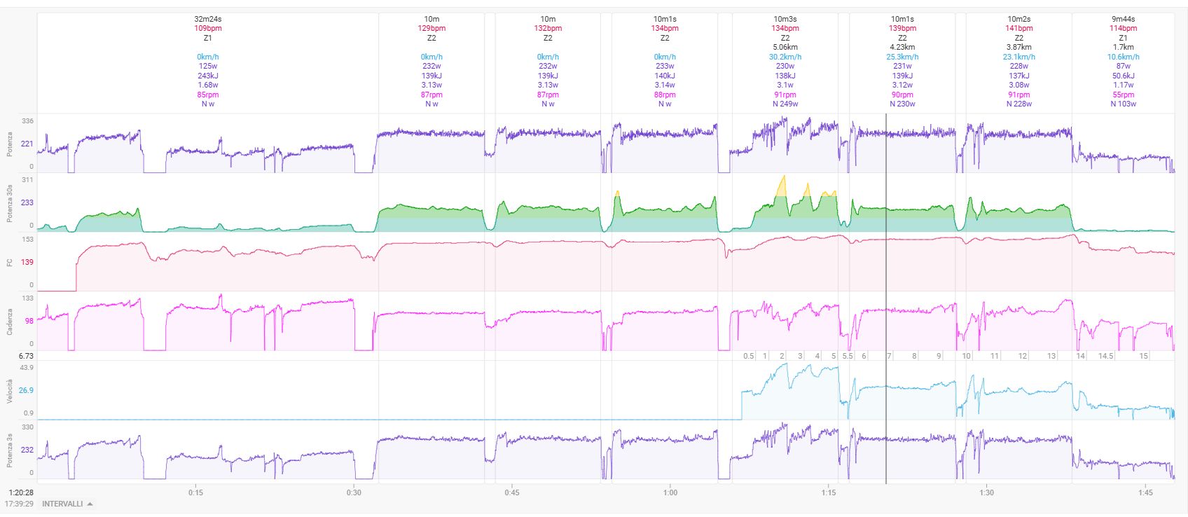Click the tallest yellow peak in Potenza 30s
This screenshot has width=1188, height=517.
pyautogui.click(x=783, y=179)
